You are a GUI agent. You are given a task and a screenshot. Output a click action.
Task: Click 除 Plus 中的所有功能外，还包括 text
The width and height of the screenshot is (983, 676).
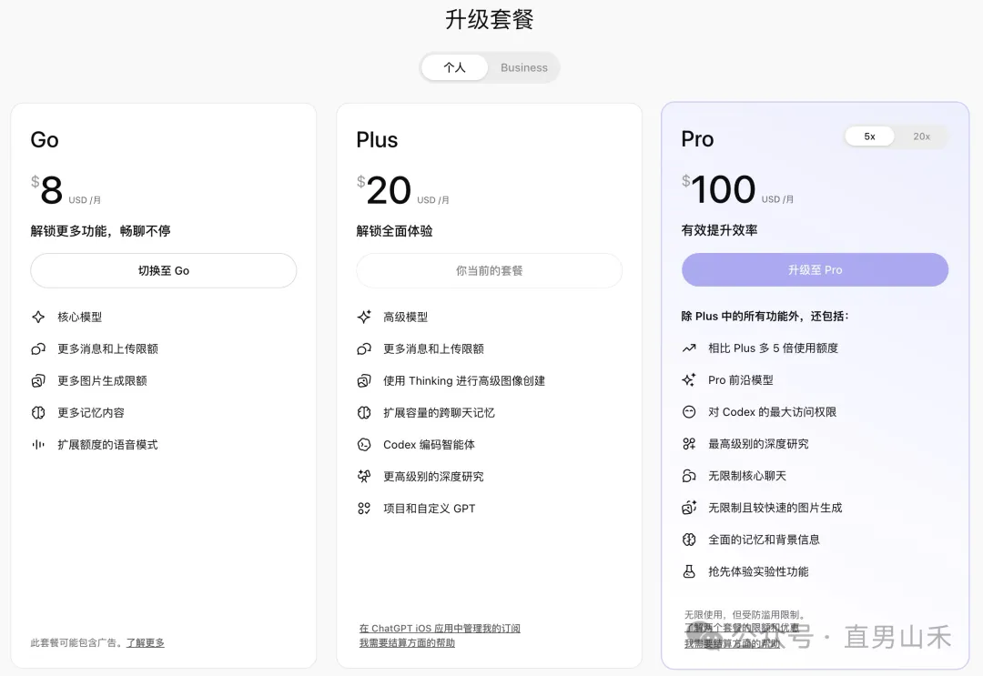[765, 317]
